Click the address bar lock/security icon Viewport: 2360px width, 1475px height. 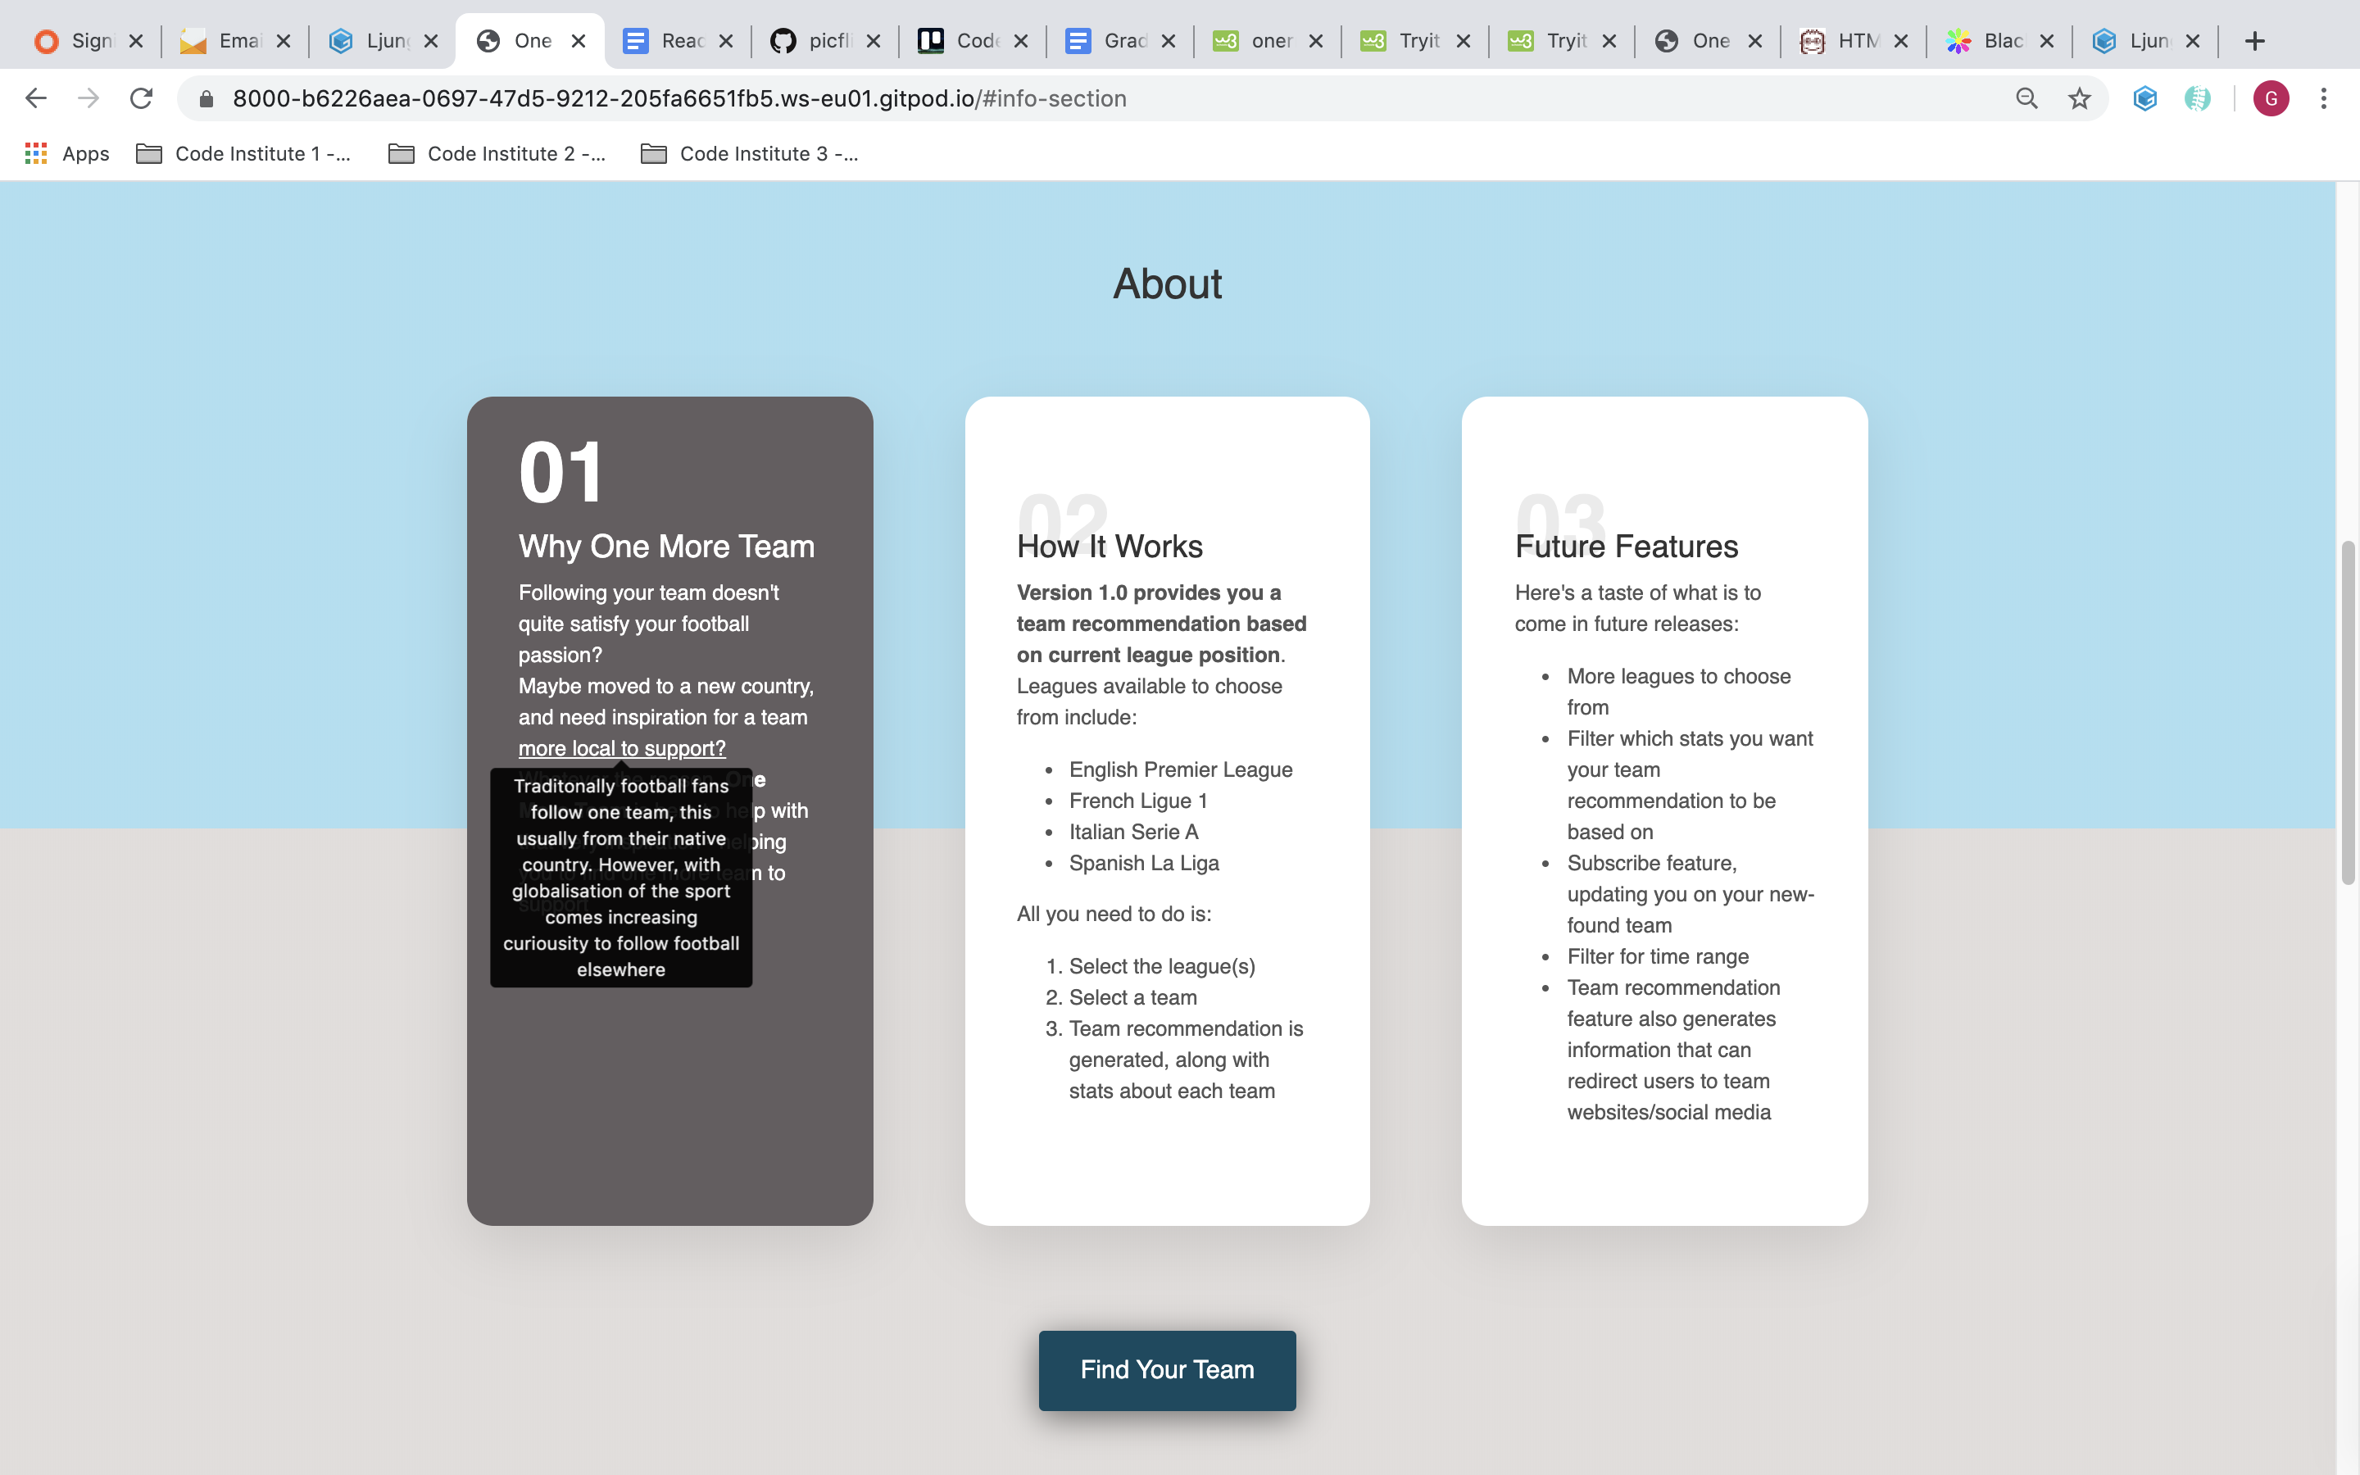pos(204,97)
